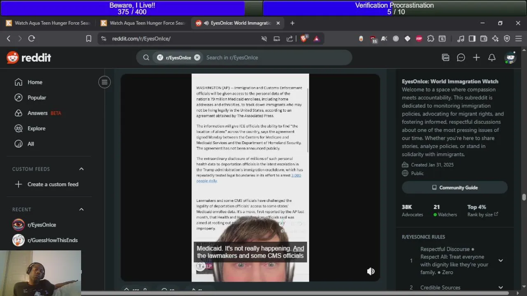Open the AK extension icon
Screen dimensions: 527x296
pyautogui.click(x=384, y=39)
